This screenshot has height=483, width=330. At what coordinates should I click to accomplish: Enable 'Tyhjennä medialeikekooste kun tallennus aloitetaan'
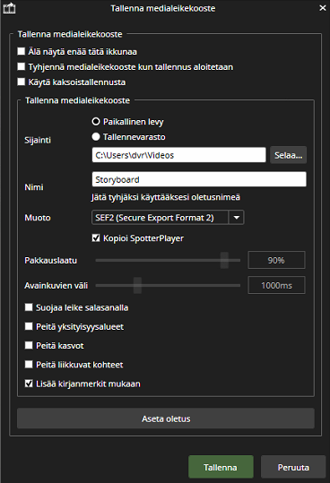[22, 66]
